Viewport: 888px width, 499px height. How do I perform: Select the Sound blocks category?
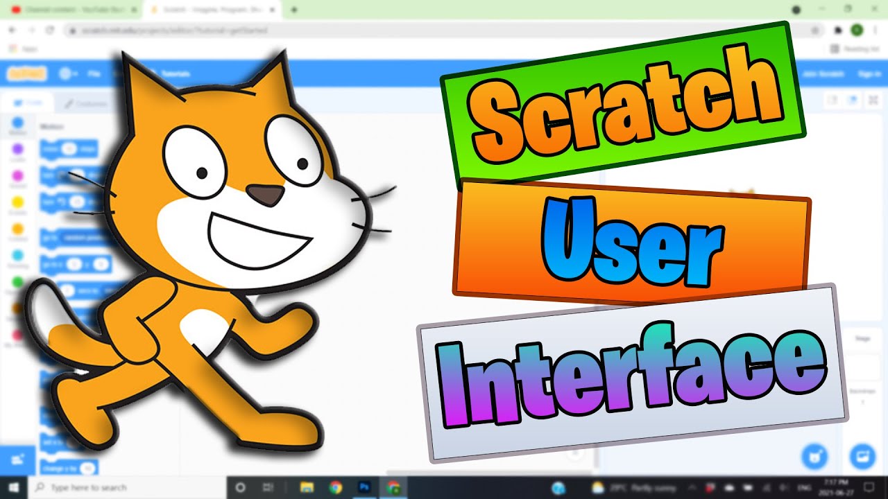18,180
